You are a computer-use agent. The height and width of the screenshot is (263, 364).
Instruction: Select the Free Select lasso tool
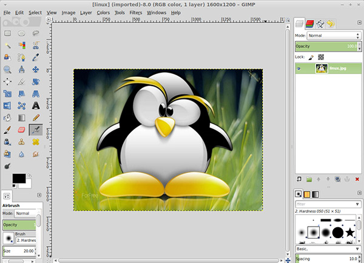36,33
